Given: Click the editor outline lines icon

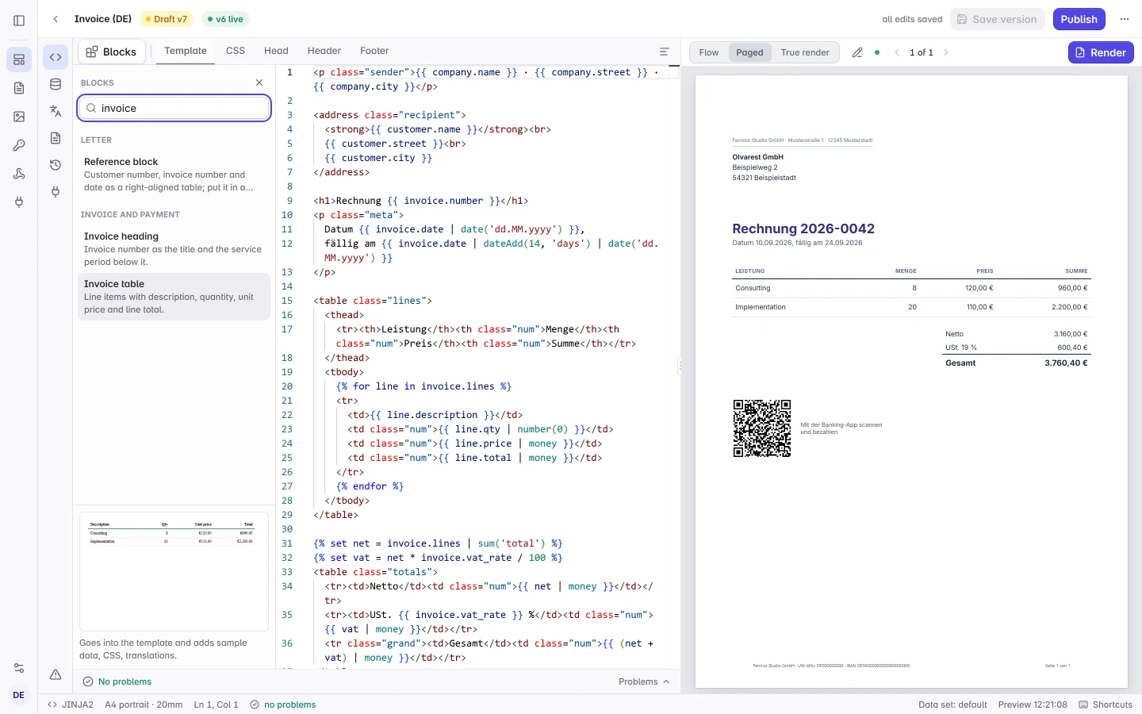Looking at the screenshot, I should [x=665, y=52].
